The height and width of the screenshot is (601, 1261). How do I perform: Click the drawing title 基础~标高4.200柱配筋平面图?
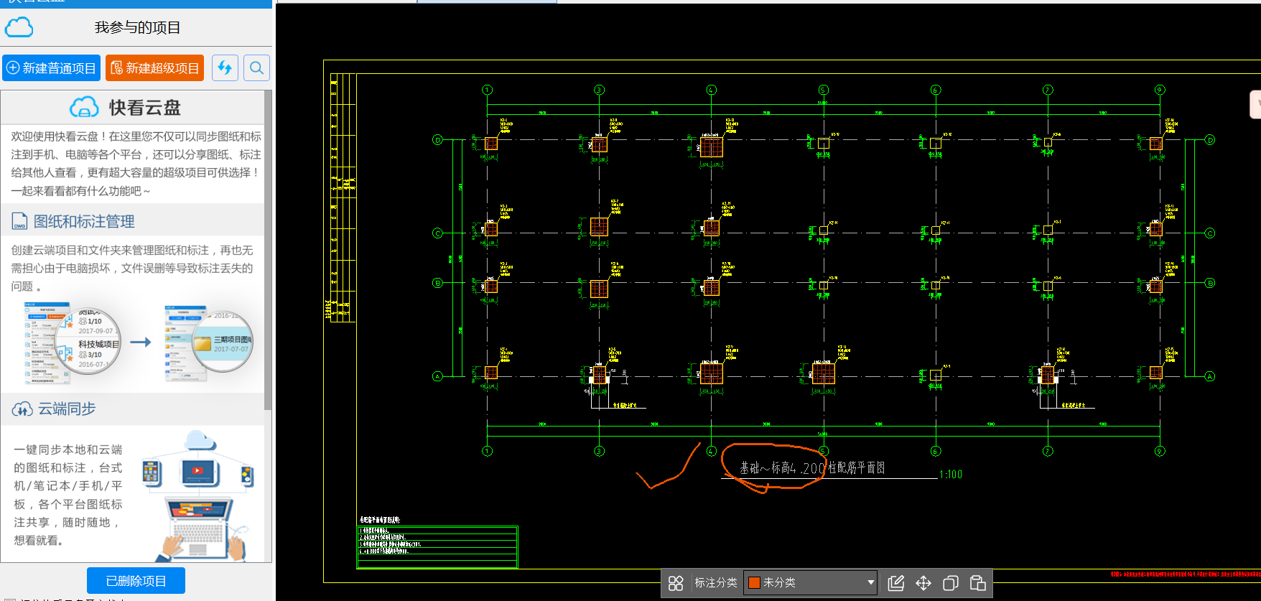[x=812, y=468]
